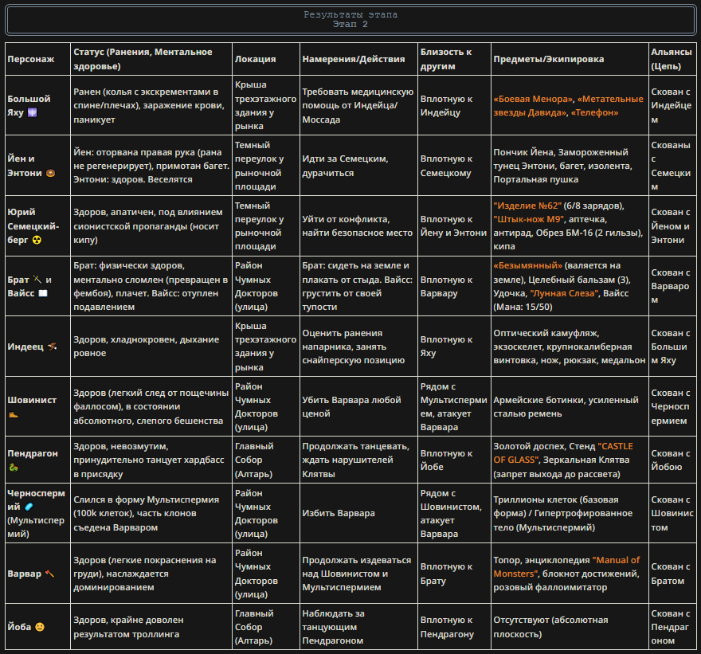Click the Альянсы (Цепь) column header
This screenshot has height=654, width=701.
pyautogui.click(x=672, y=59)
